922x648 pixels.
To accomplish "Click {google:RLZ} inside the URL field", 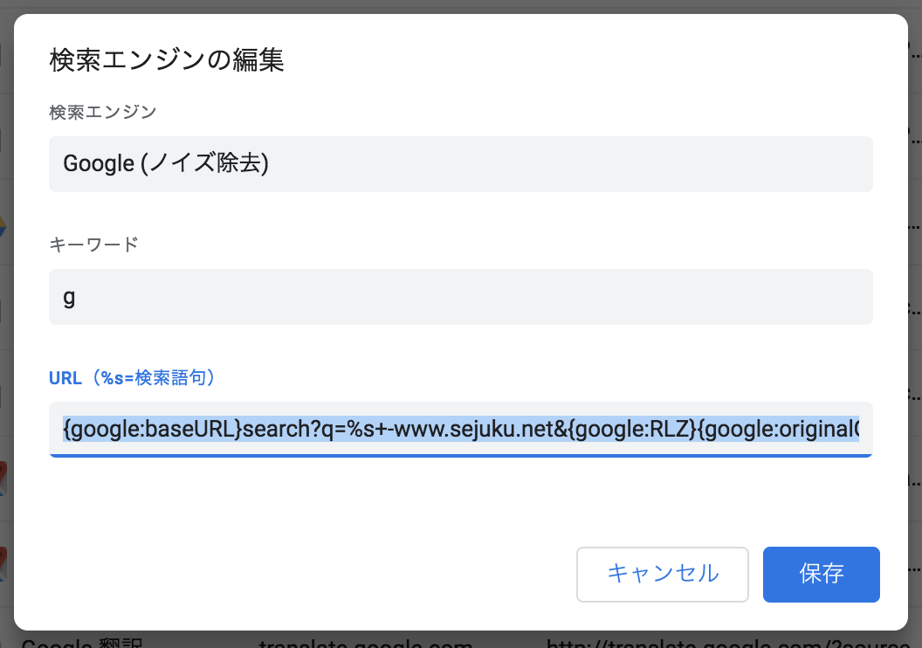I will [622, 429].
